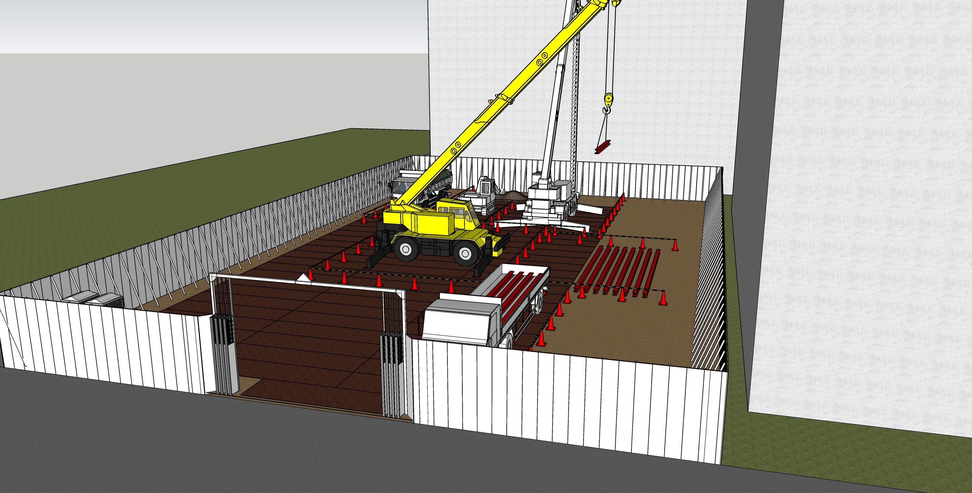The width and height of the screenshot is (972, 493).
Task: Click the yellow crane's front wheel
Action: tap(465, 254)
